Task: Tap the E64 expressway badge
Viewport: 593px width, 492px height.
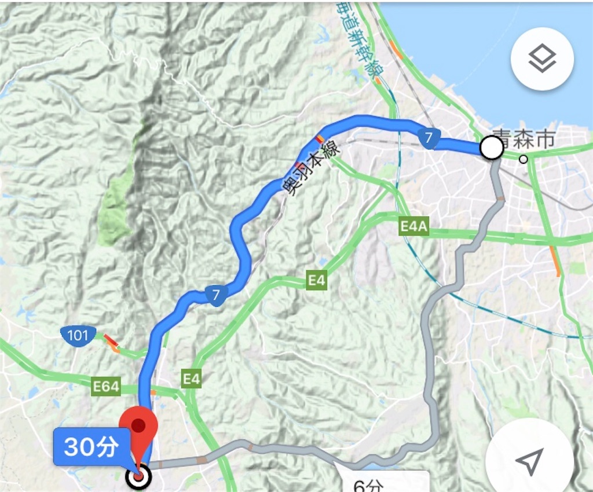Action: pos(107,387)
